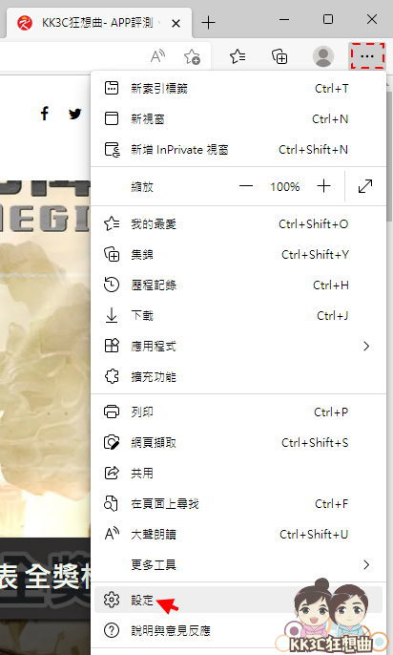Click the profile avatar icon

(x=323, y=56)
